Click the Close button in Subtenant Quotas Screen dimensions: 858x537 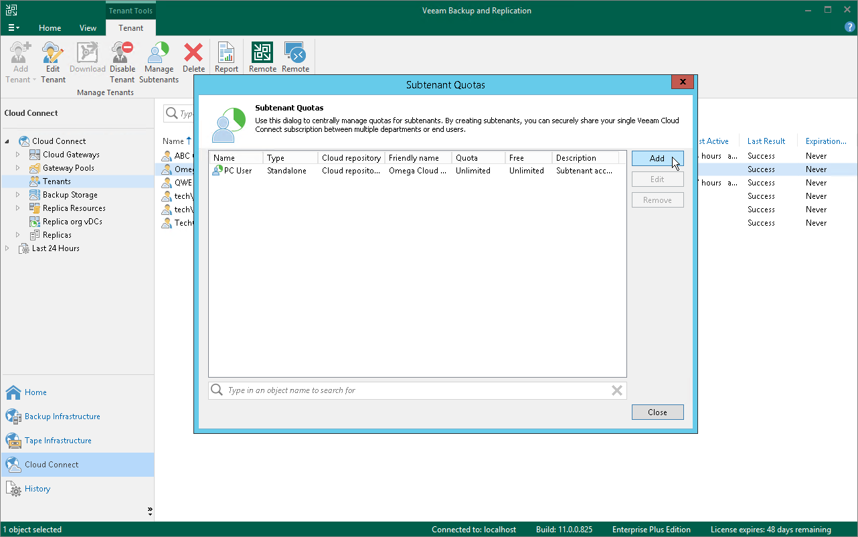pos(657,412)
